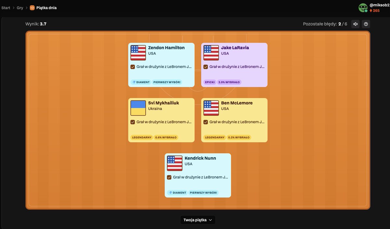The width and height of the screenshot is (390, 229).
Task: Click the Ukraine flag on Svi Mykhailiuk's card
Action: click(138, 108)
